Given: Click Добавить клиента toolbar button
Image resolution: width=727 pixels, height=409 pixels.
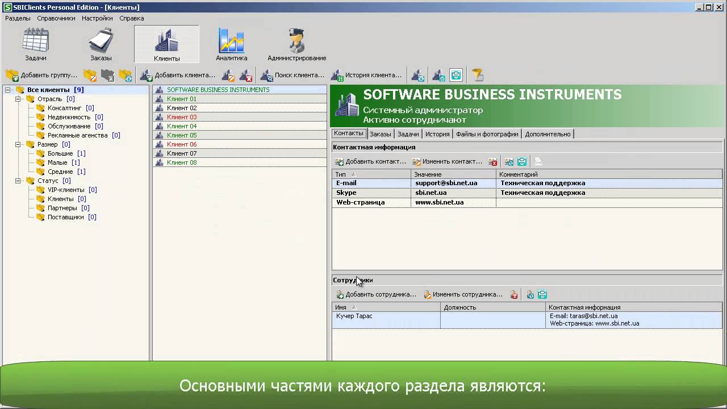Looking at the screenshot, I should coord(178,75).
